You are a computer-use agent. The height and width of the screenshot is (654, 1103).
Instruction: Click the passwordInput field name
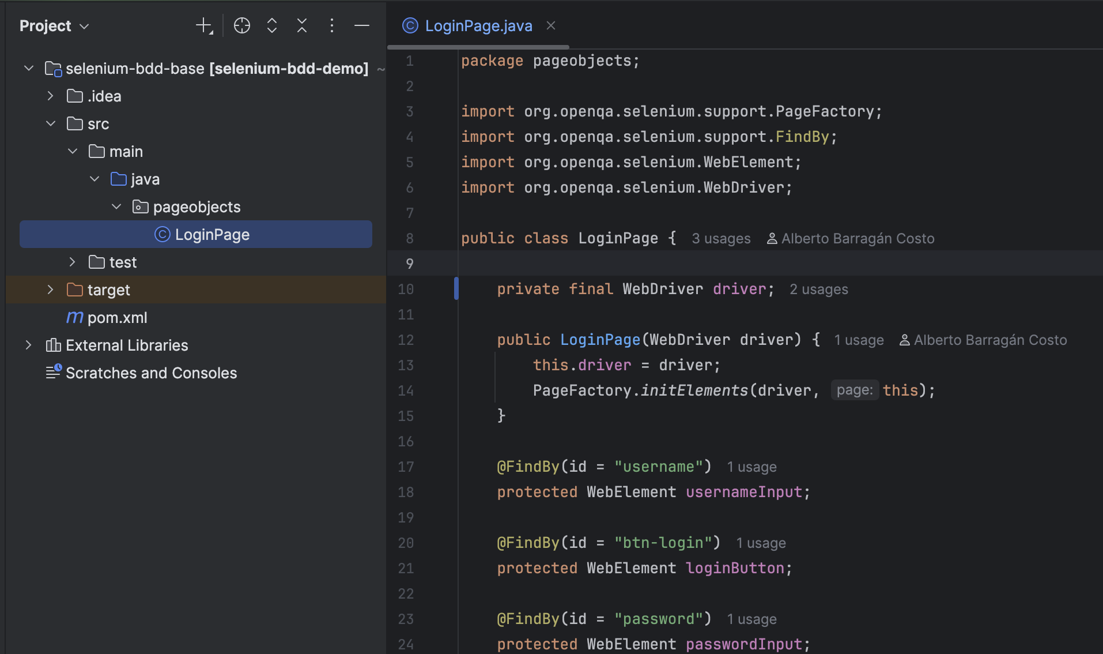(x=744, y=644)
